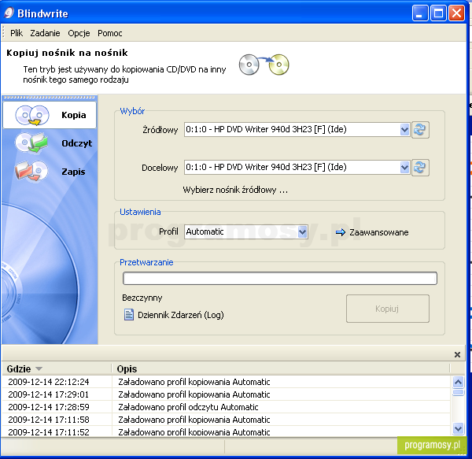Switch to the Zapis tab label

(73, 172)
